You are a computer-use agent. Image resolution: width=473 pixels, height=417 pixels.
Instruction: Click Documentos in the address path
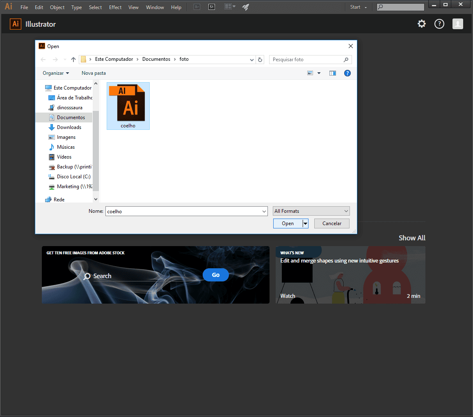(x=156, y=59)
